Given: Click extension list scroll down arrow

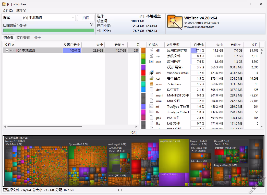Looking at the screenshot, I should [262, 127].
